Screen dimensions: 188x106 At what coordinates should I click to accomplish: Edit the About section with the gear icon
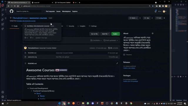tap(152, 33)
